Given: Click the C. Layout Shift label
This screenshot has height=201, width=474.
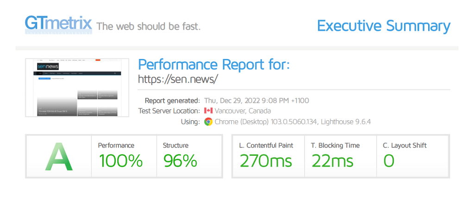Looking at the screenshot, I should coord(405,146).
